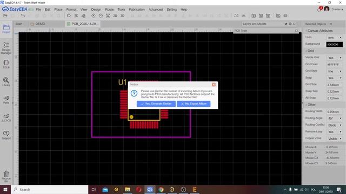This screenshot has width=346, height=194.
Task: Open the Parts sidebar panel
Action: coord(6,100)
